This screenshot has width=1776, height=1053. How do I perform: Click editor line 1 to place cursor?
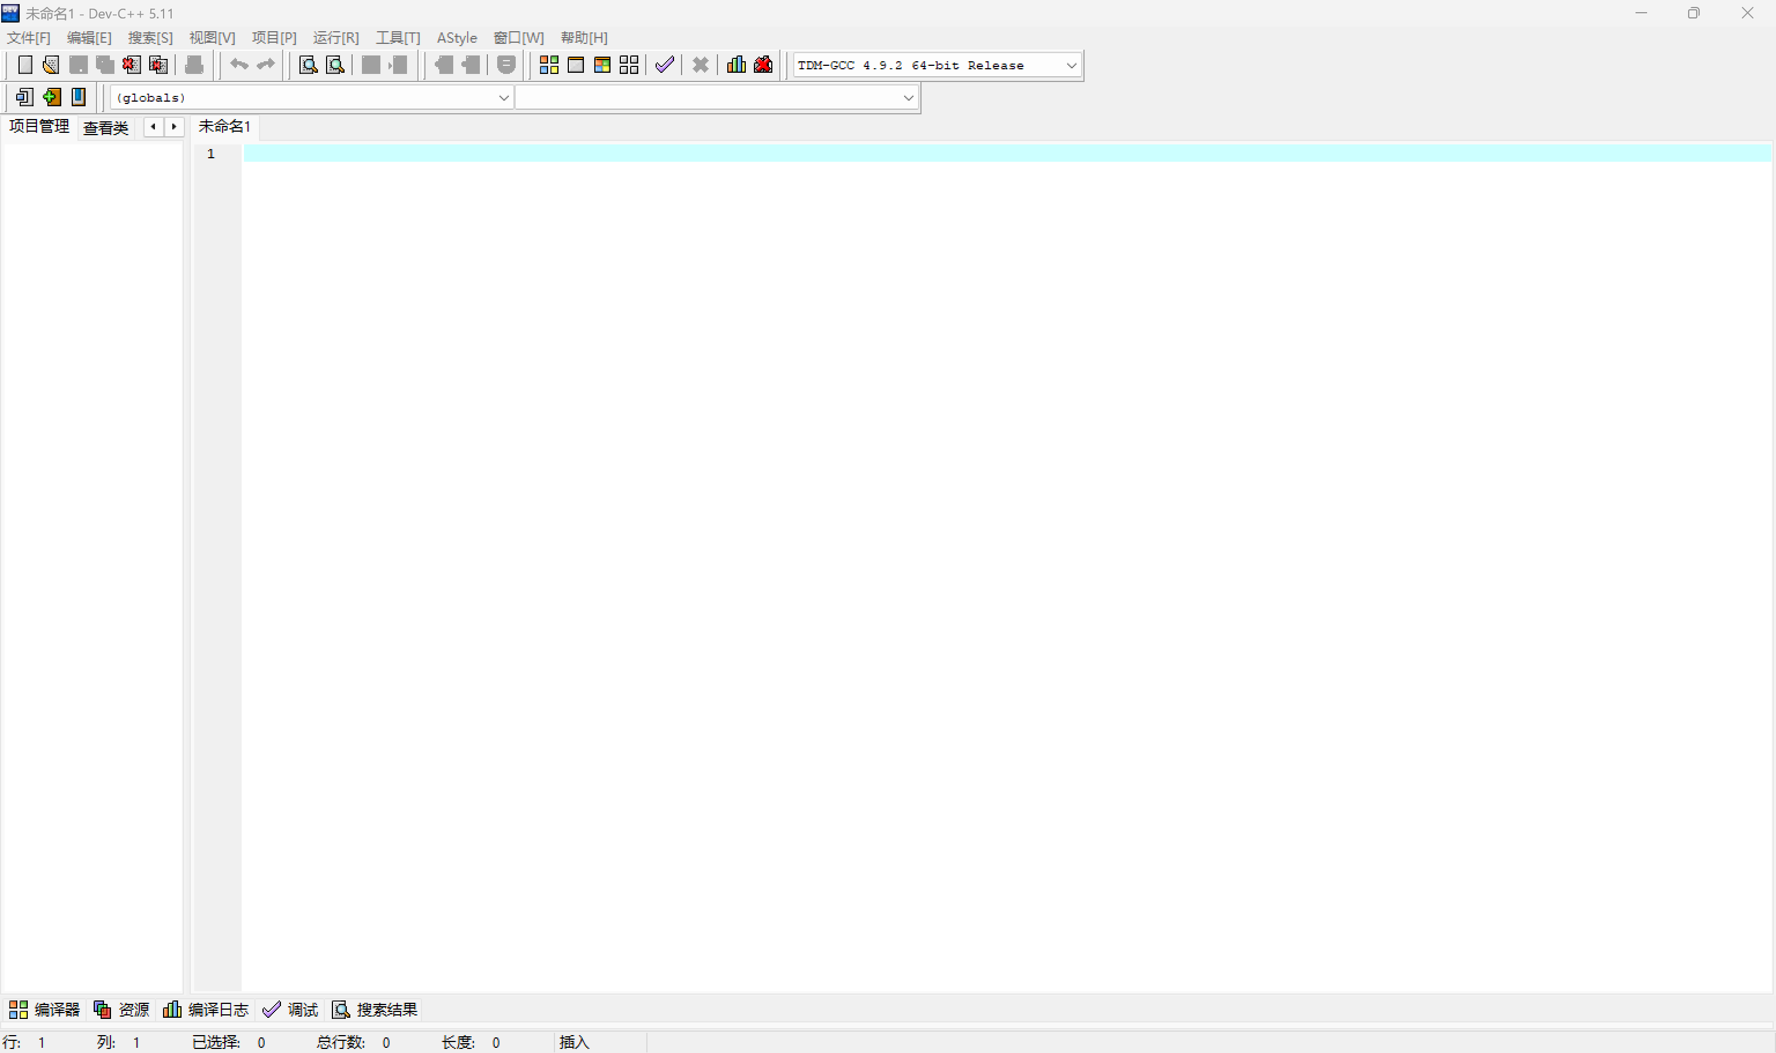click(x=994, y=153)
